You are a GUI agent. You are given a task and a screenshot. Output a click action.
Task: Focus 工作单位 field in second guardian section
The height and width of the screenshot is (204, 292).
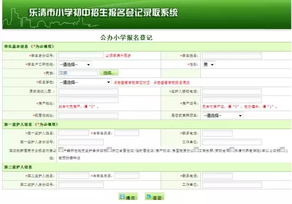coord(232,185)
